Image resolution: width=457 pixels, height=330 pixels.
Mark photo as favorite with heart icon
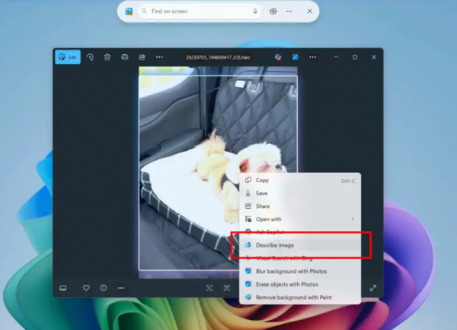86,288
